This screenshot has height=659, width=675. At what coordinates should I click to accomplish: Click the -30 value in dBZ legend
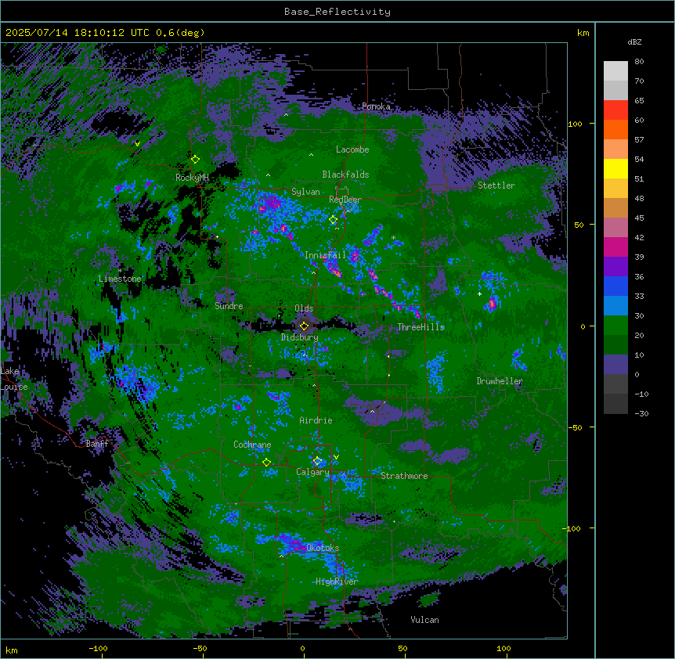tap(641, 414)
